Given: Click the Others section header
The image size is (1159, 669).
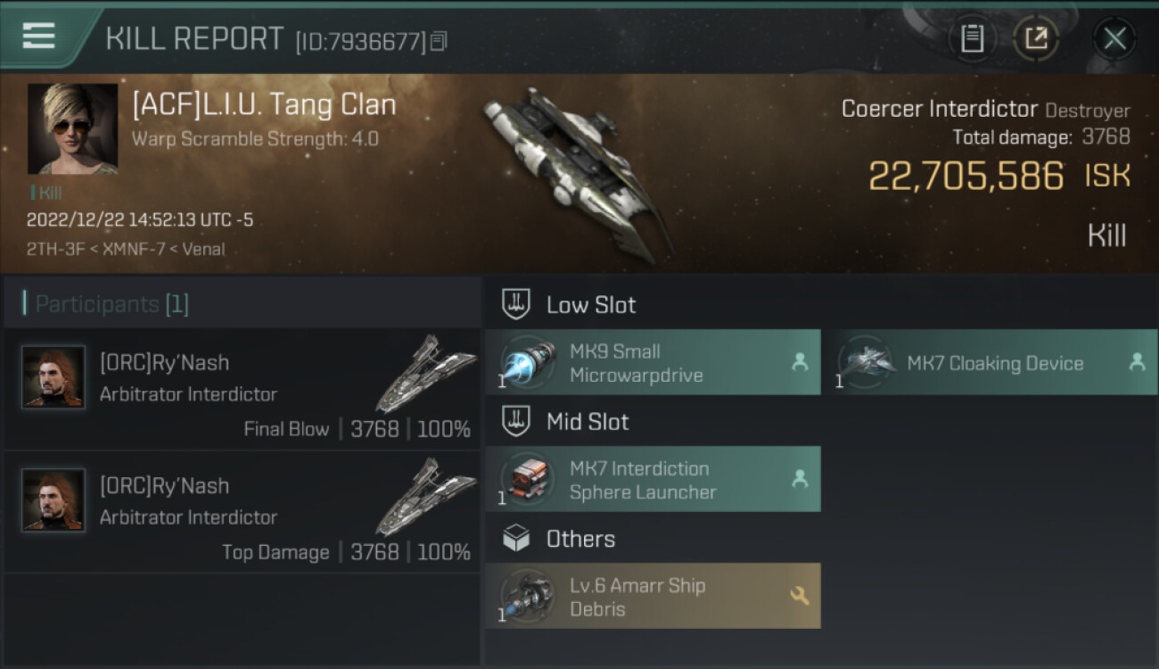Looking at the screenshot, I should coord(579,539).
